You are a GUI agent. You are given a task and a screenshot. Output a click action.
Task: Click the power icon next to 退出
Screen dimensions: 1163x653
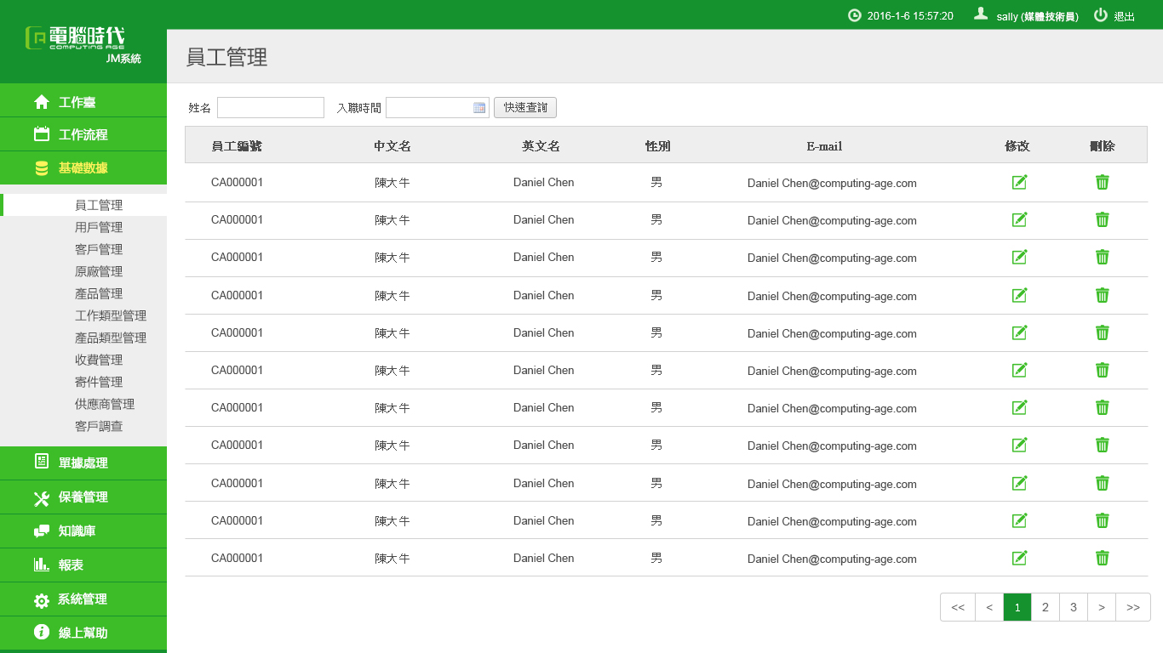1101,15
